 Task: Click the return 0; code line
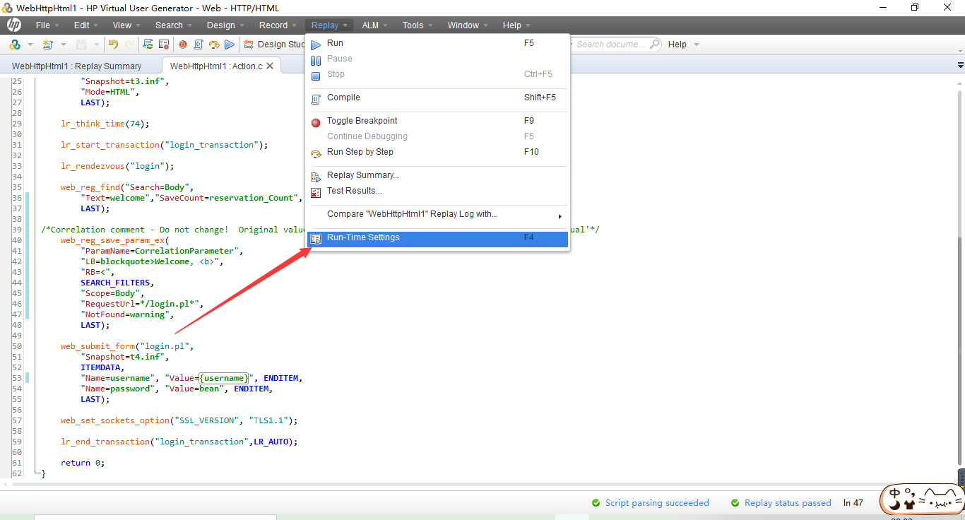pos(83,463)
